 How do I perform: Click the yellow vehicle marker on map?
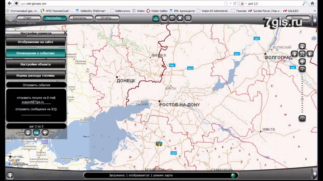[x=159, y=144]
